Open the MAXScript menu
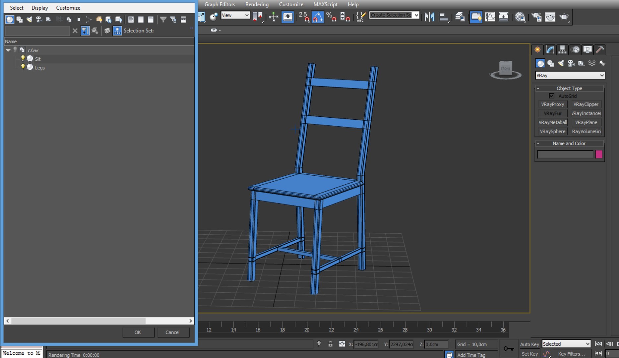This screenshot has width=619, height=358. tap(325, 4)
